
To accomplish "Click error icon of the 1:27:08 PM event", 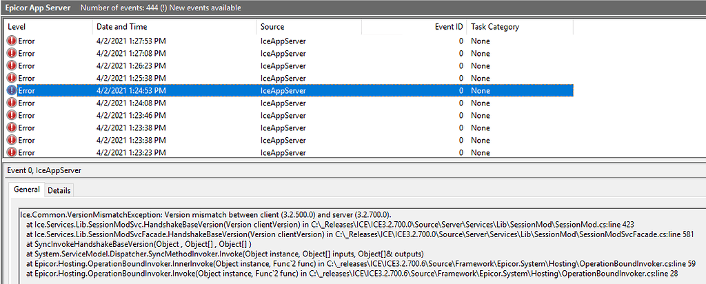I will pyautogui.click(x=12, y=53).
